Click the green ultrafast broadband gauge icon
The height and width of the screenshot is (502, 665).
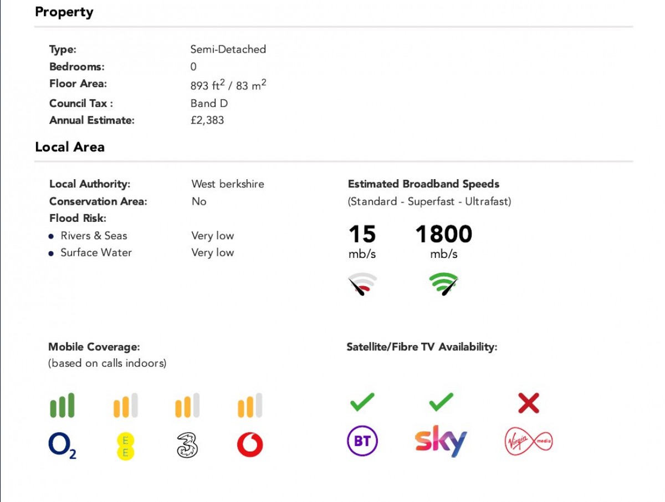point(443,284)
